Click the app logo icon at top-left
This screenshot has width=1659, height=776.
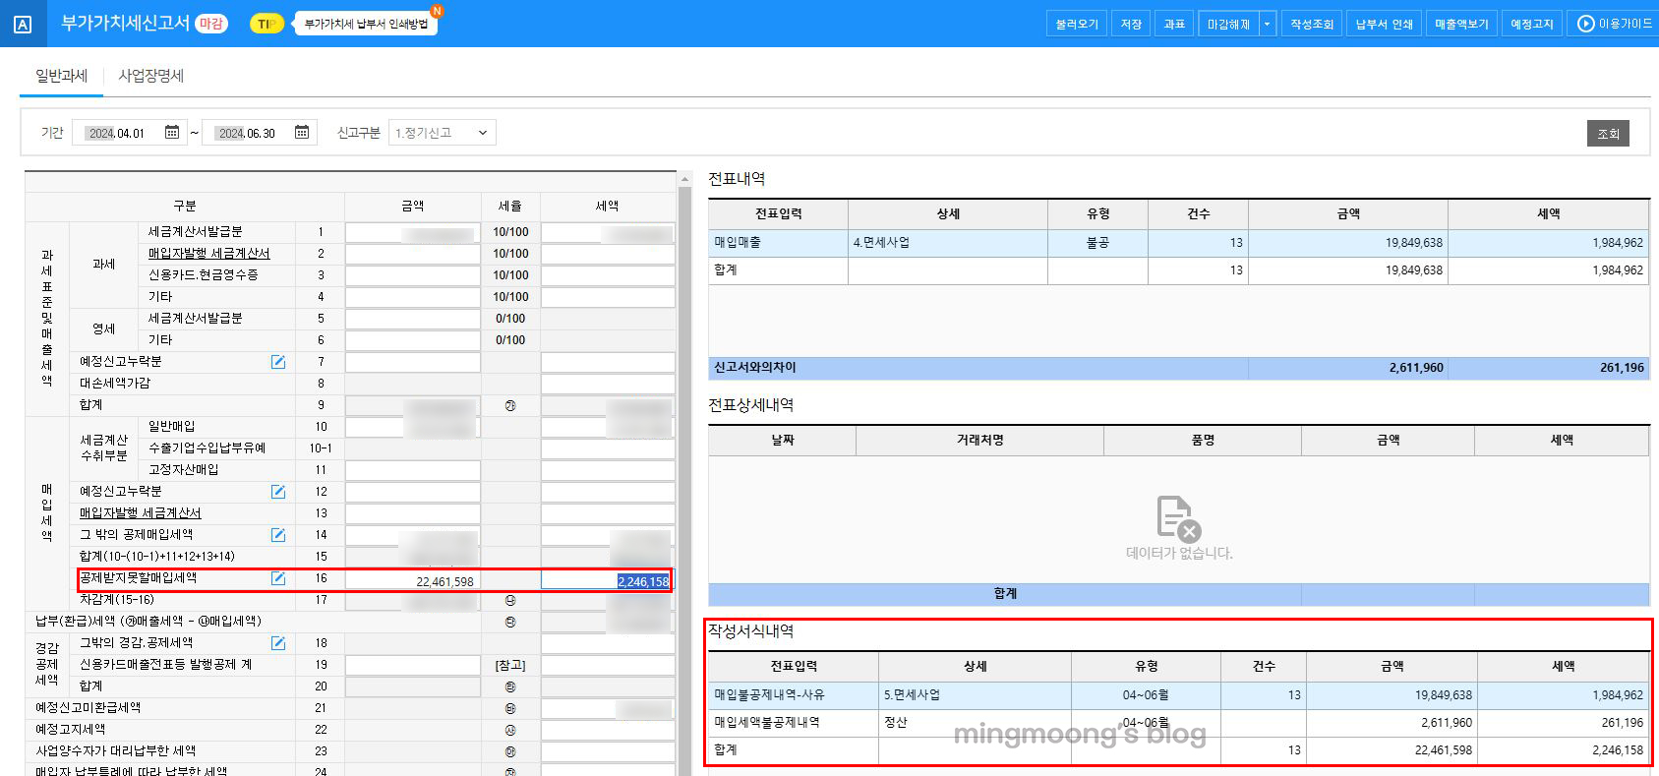click(23, 24)
